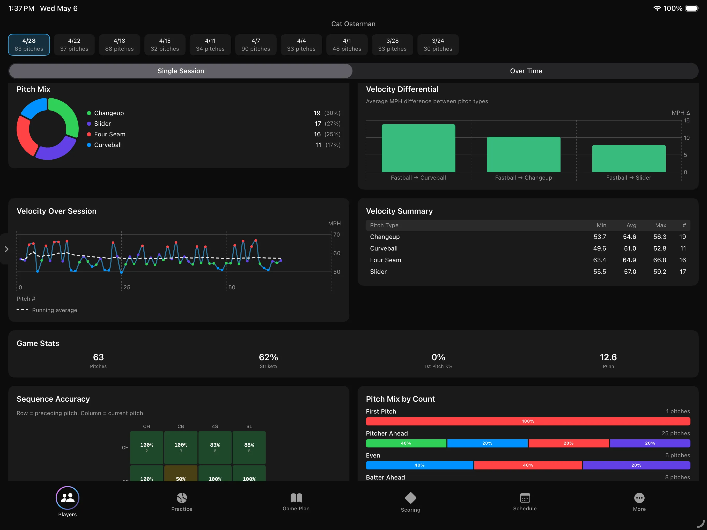Click Pitcher Ahead purple 20% segment
This screenshot has height=530, width=707.
point(650,443)
